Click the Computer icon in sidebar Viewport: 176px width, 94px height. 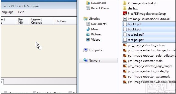point(86,50)
